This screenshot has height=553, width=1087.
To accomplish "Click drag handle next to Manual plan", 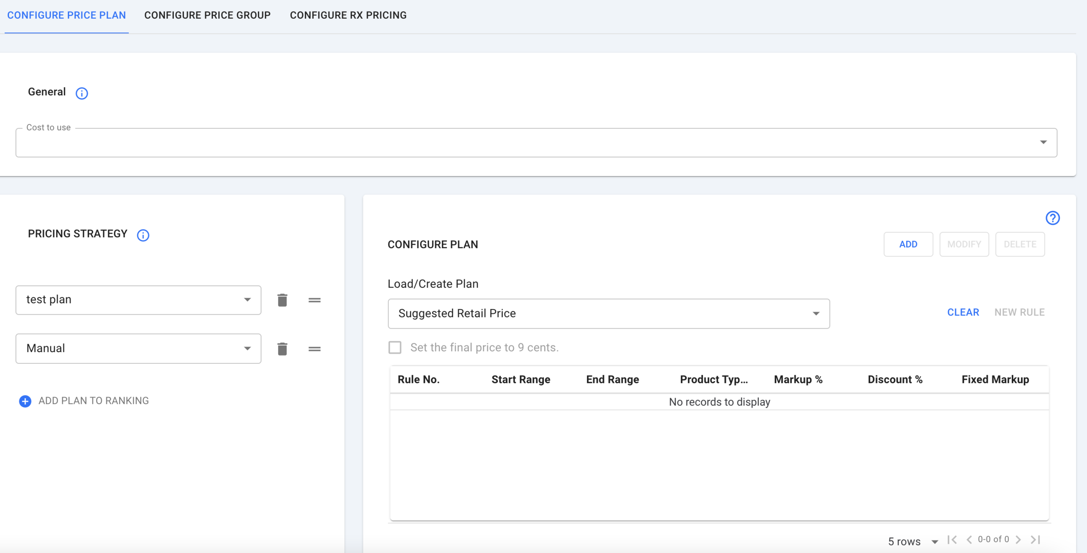I will point(314,349).
